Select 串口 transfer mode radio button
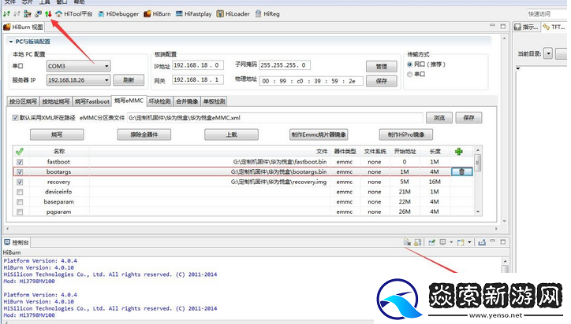Image resolution: width=571 pixels, height=324 pixels. coord(409,74)
